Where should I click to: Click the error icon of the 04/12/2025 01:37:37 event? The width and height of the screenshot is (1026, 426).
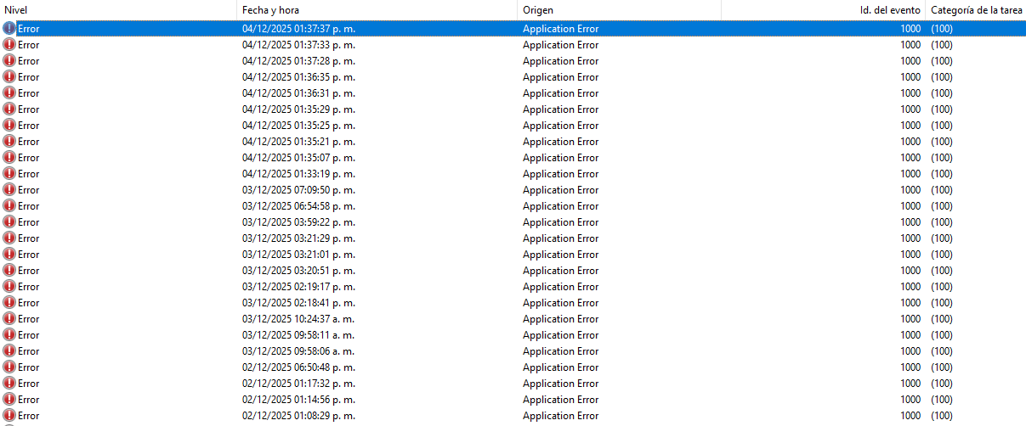[9, 29]
